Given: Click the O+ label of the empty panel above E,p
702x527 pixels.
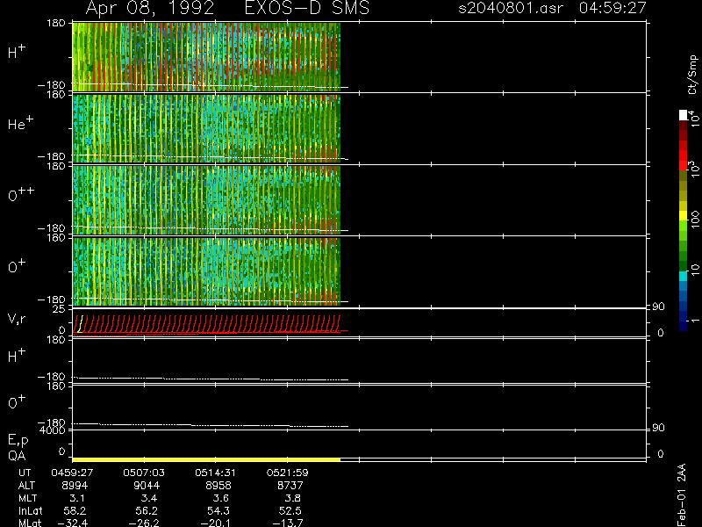Looking at the screenshot, I should point(17,402).
